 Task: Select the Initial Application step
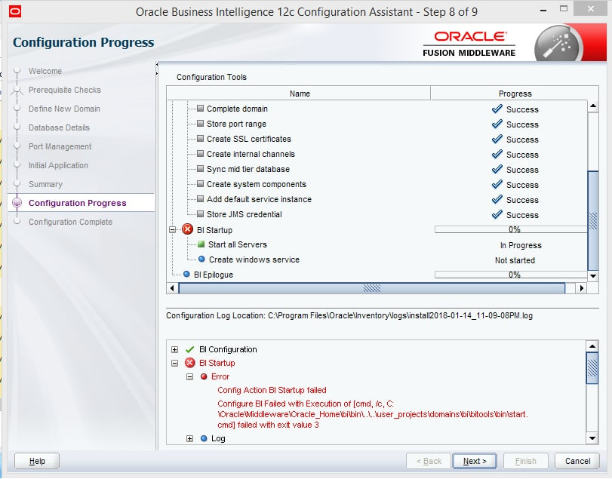click(58, 165)
